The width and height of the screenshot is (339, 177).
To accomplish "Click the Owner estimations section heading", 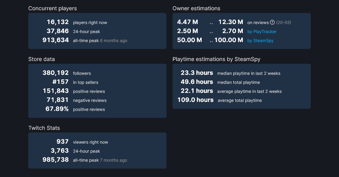I will 196,8.
